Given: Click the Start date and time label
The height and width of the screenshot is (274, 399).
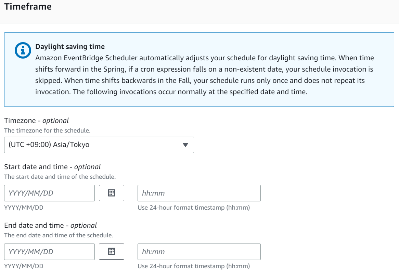Looking at the screenshot, I should [x=52, y=167].
